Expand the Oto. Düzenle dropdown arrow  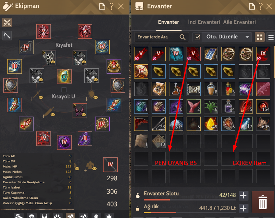tap(247, 37)
